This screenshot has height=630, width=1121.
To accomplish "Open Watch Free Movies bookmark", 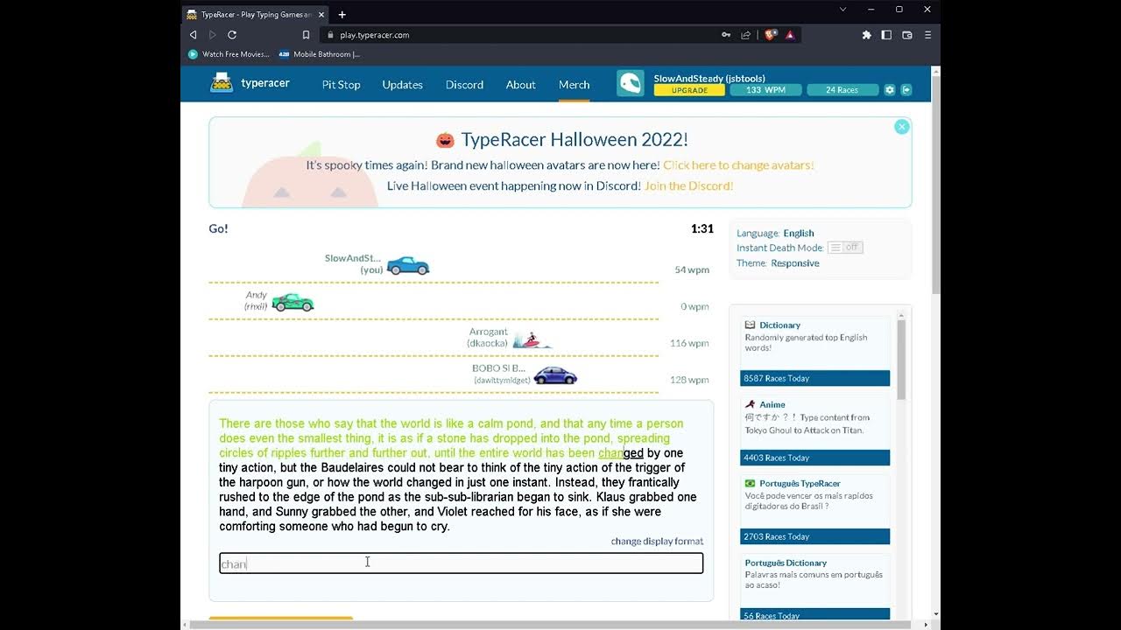I will 228,54.
